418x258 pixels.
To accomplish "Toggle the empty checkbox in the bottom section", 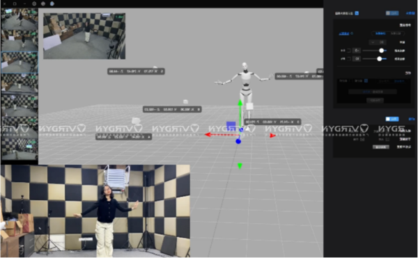I will [387, 139].
